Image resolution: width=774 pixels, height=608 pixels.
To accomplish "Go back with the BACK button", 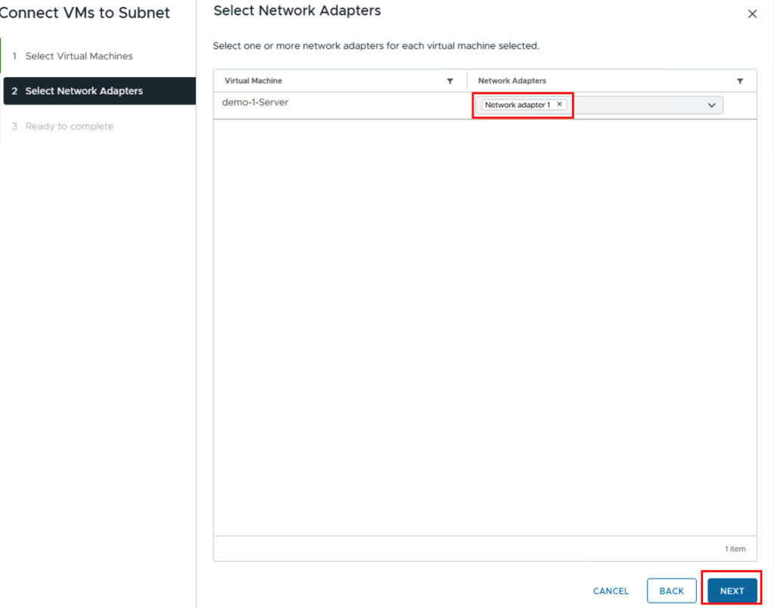I will click(671, 591).
